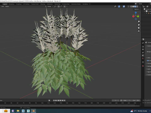151x113 pixels.
Task: Open transform orientation Global dropdown
Action: (x=49, y=7)
